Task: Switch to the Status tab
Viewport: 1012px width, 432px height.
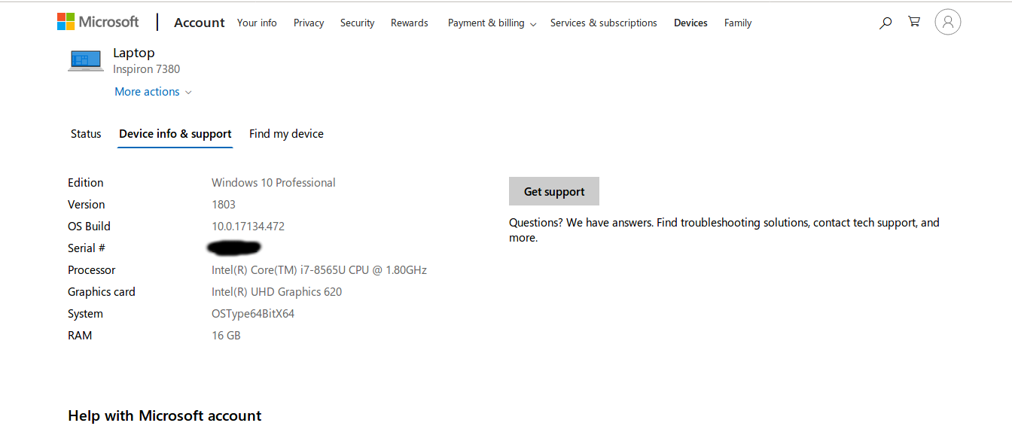Action: 86,134
